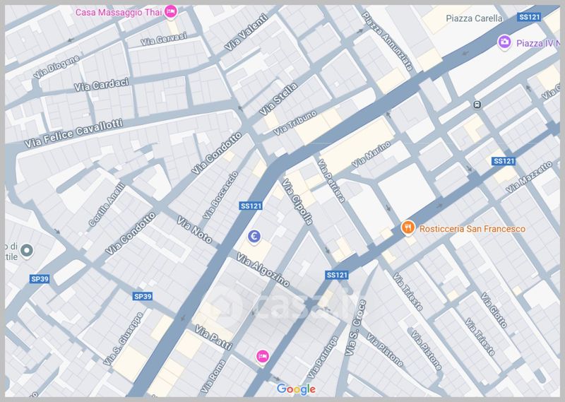Click the bus stop icon below Piazza IV
This screenshot has height=402, width=565.
click(x=477, y=105)
